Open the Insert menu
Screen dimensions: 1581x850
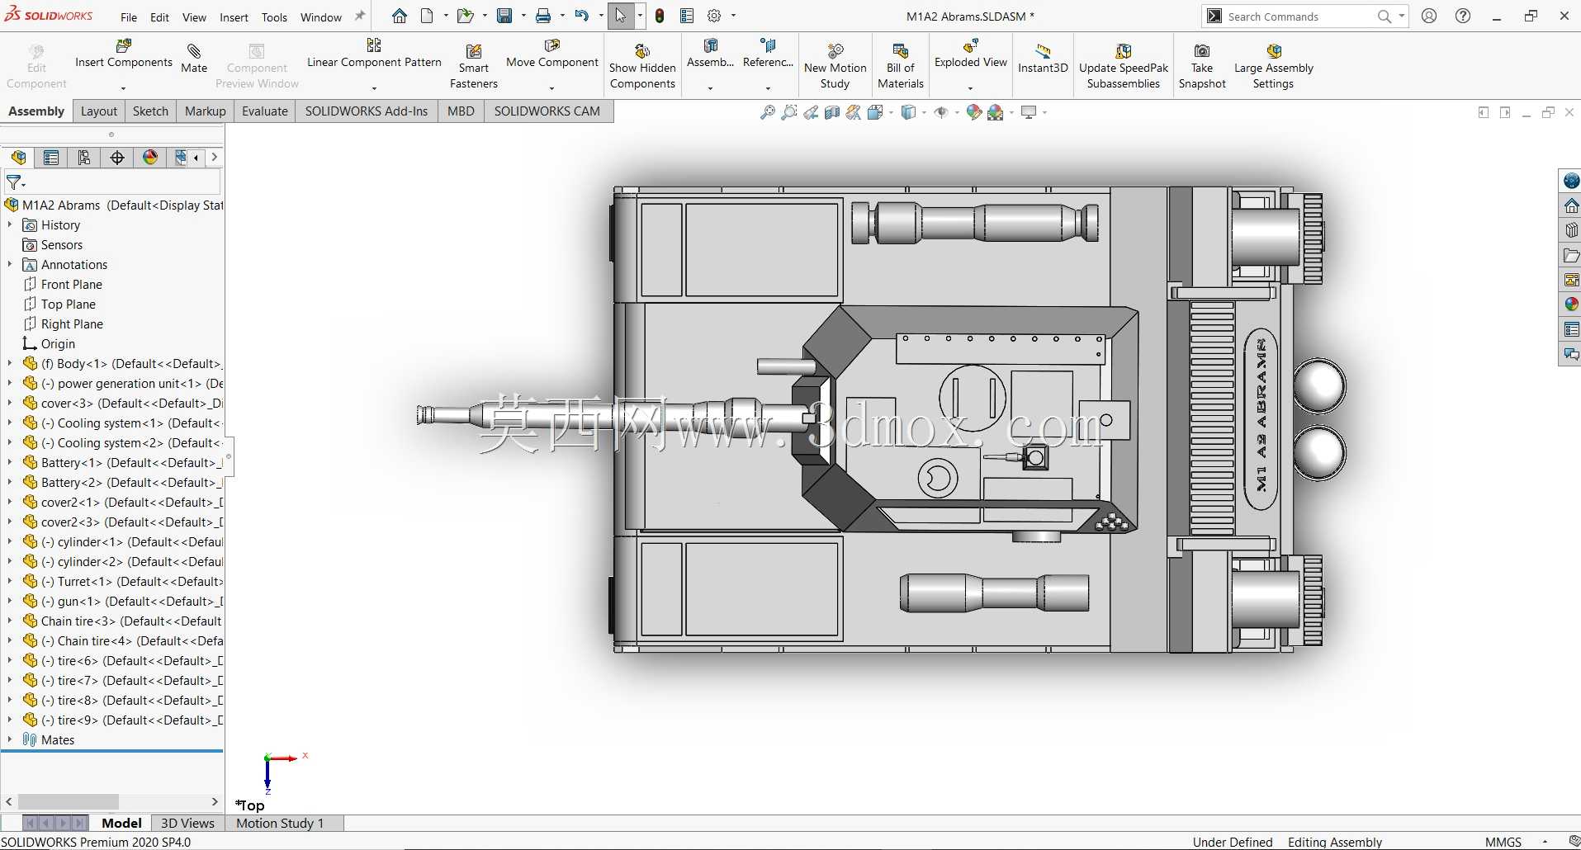point(234,17)
